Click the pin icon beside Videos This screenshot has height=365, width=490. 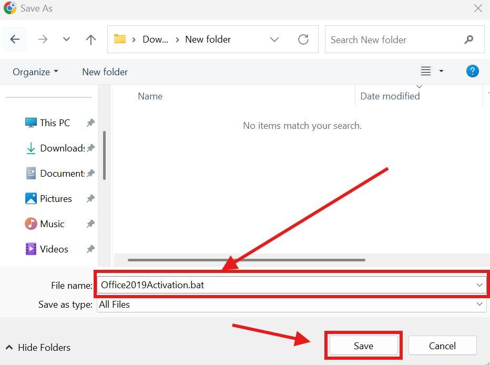coord(90,249)
